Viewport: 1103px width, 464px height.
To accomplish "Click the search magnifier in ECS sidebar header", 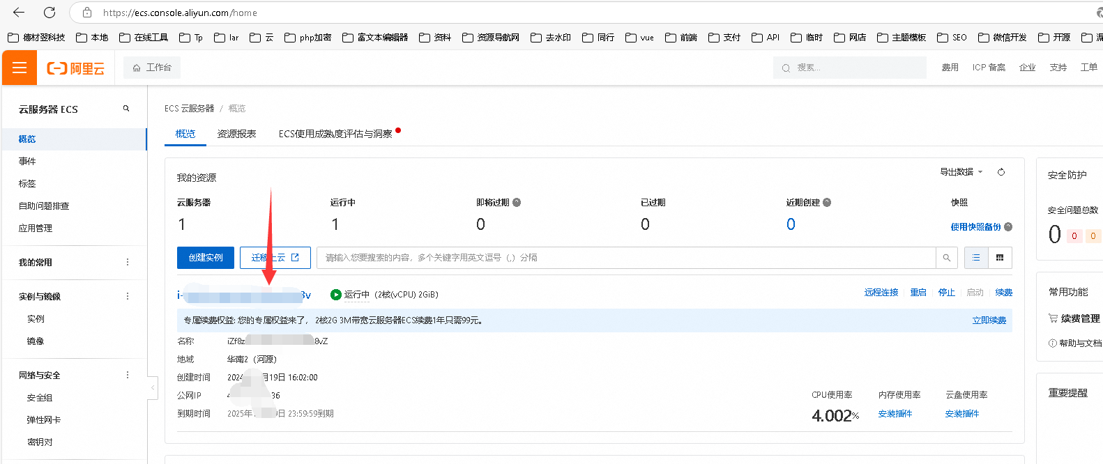I will point(126,109).
